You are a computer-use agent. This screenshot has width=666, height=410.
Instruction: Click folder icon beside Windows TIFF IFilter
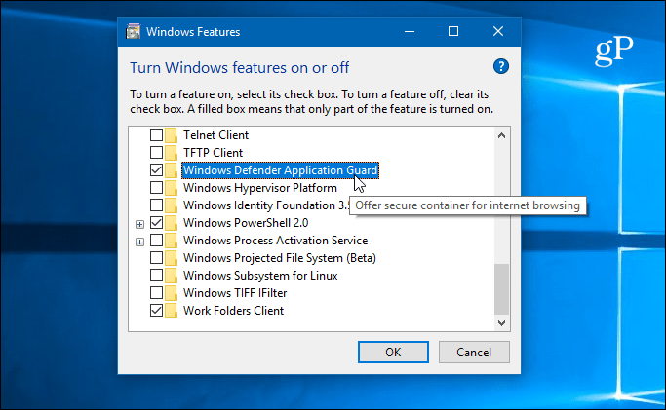(x=171, y=293)
